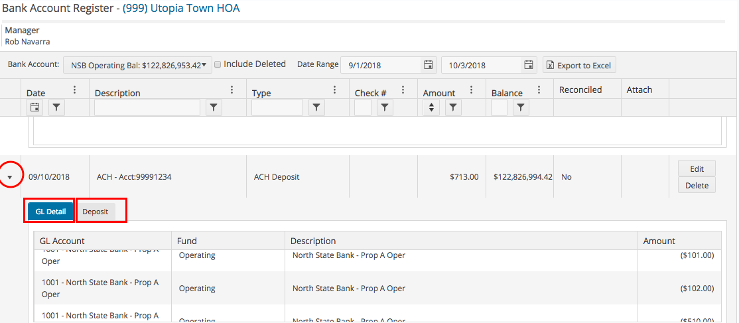Click the Type column filter funnel
739x323 pixels.
[316, 108]
